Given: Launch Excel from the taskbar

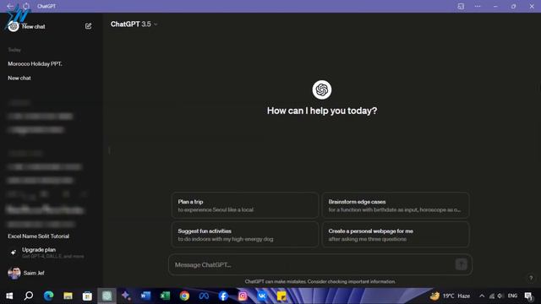Looking at the screenshot, I should (x=165, y=296).
